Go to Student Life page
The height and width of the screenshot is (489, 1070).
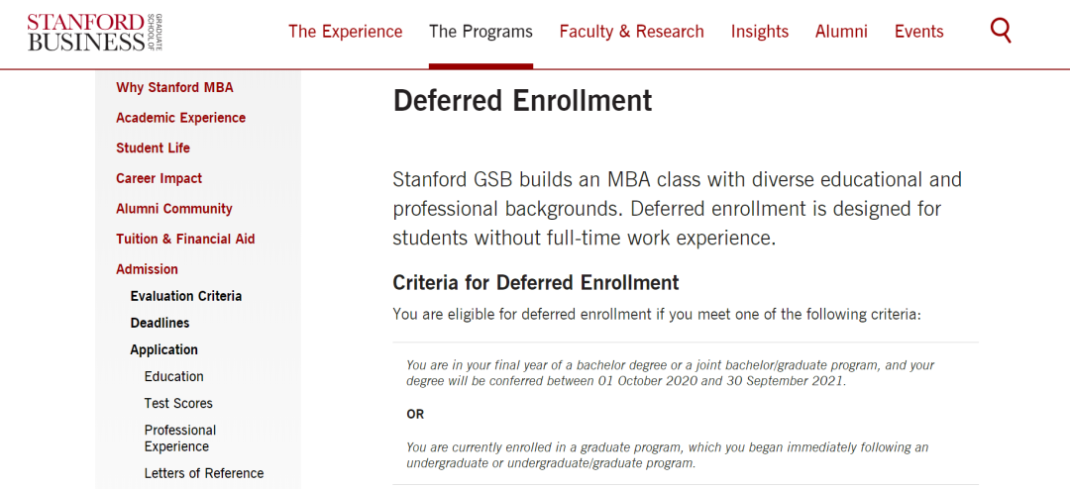[153, 148]
